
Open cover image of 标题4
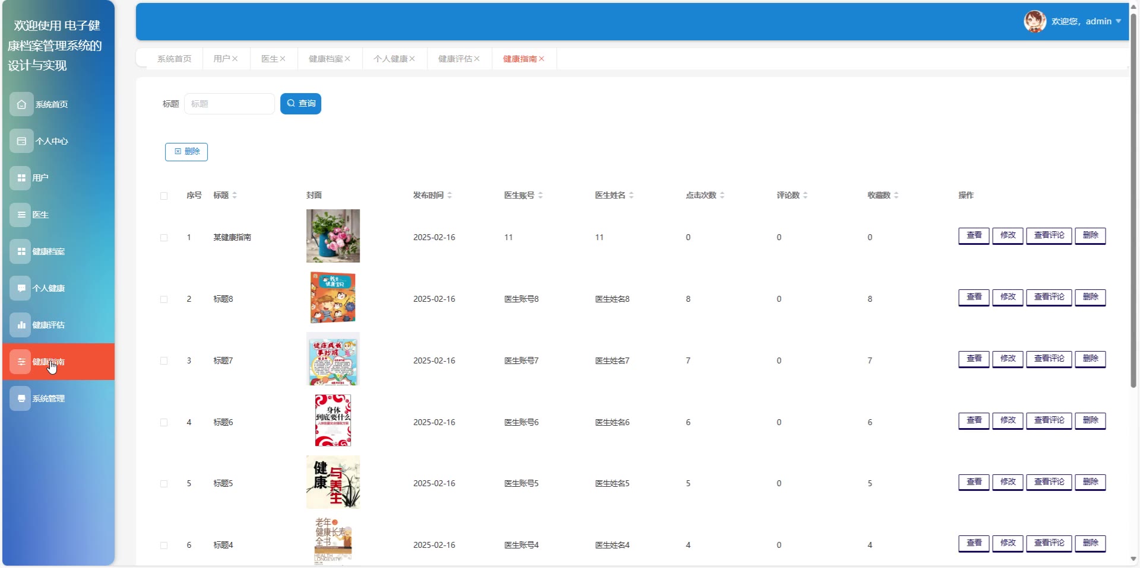pos(333,541)
